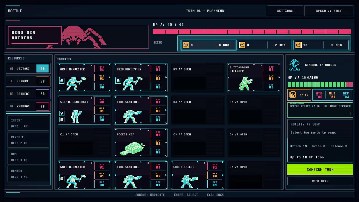Select the 6 bribe option (-2 DMG)

[265, 45]
